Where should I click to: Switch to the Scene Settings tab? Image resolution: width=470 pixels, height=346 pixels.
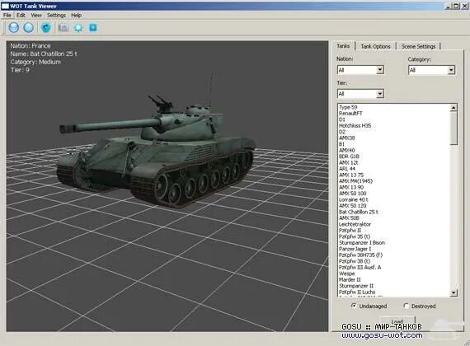pyautogui.click(x=418, y=46)
